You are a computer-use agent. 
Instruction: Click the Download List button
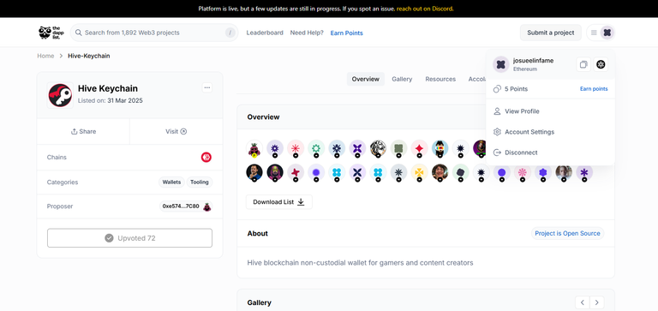coord(279,202)
